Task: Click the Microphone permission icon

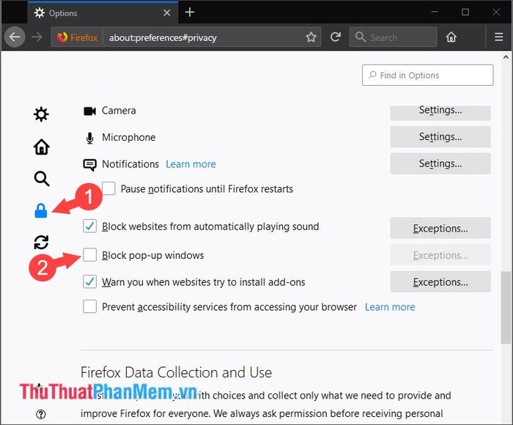Action: pyautogui.click(x=89, y=138)
